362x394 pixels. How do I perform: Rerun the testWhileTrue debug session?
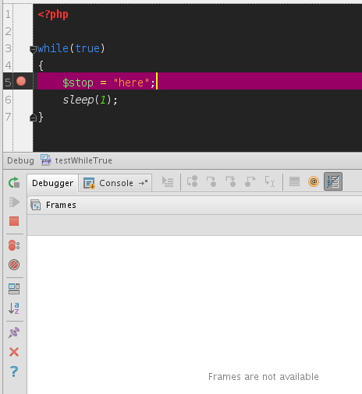[14, 183]
